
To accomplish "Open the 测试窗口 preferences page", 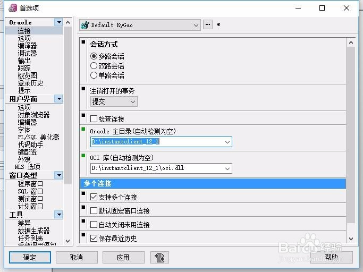I will [30, 199].
